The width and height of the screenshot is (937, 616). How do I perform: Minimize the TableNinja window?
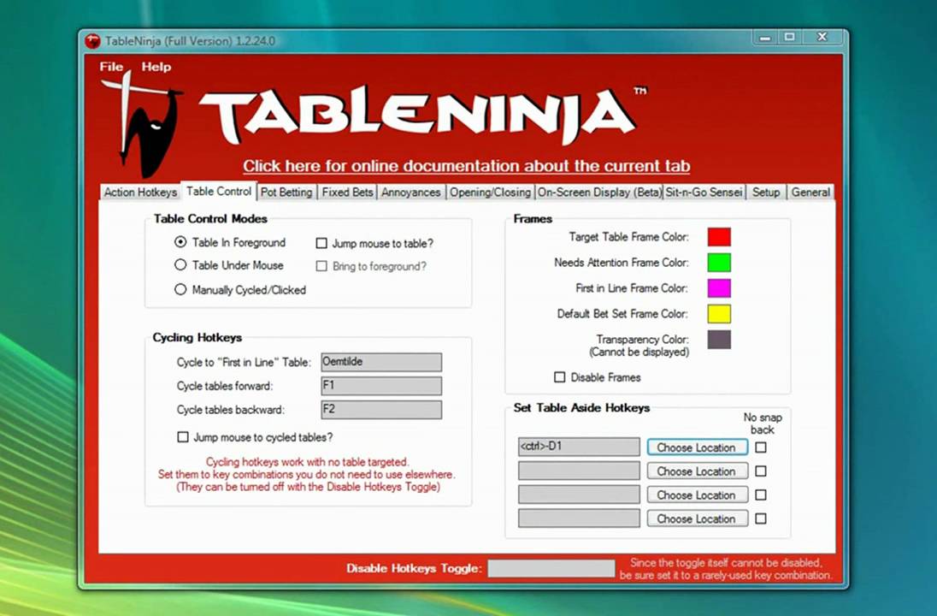(x=764, y=37)
